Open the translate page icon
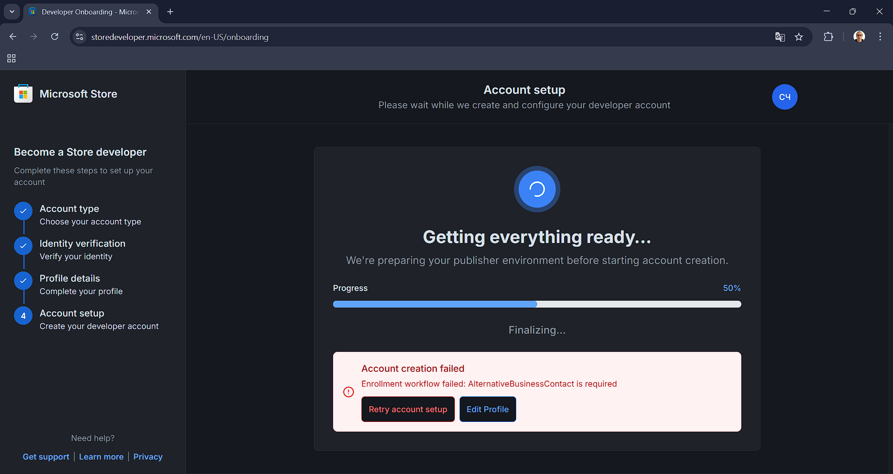Screen dimensions: 893x474 click(x=780, y=37)
